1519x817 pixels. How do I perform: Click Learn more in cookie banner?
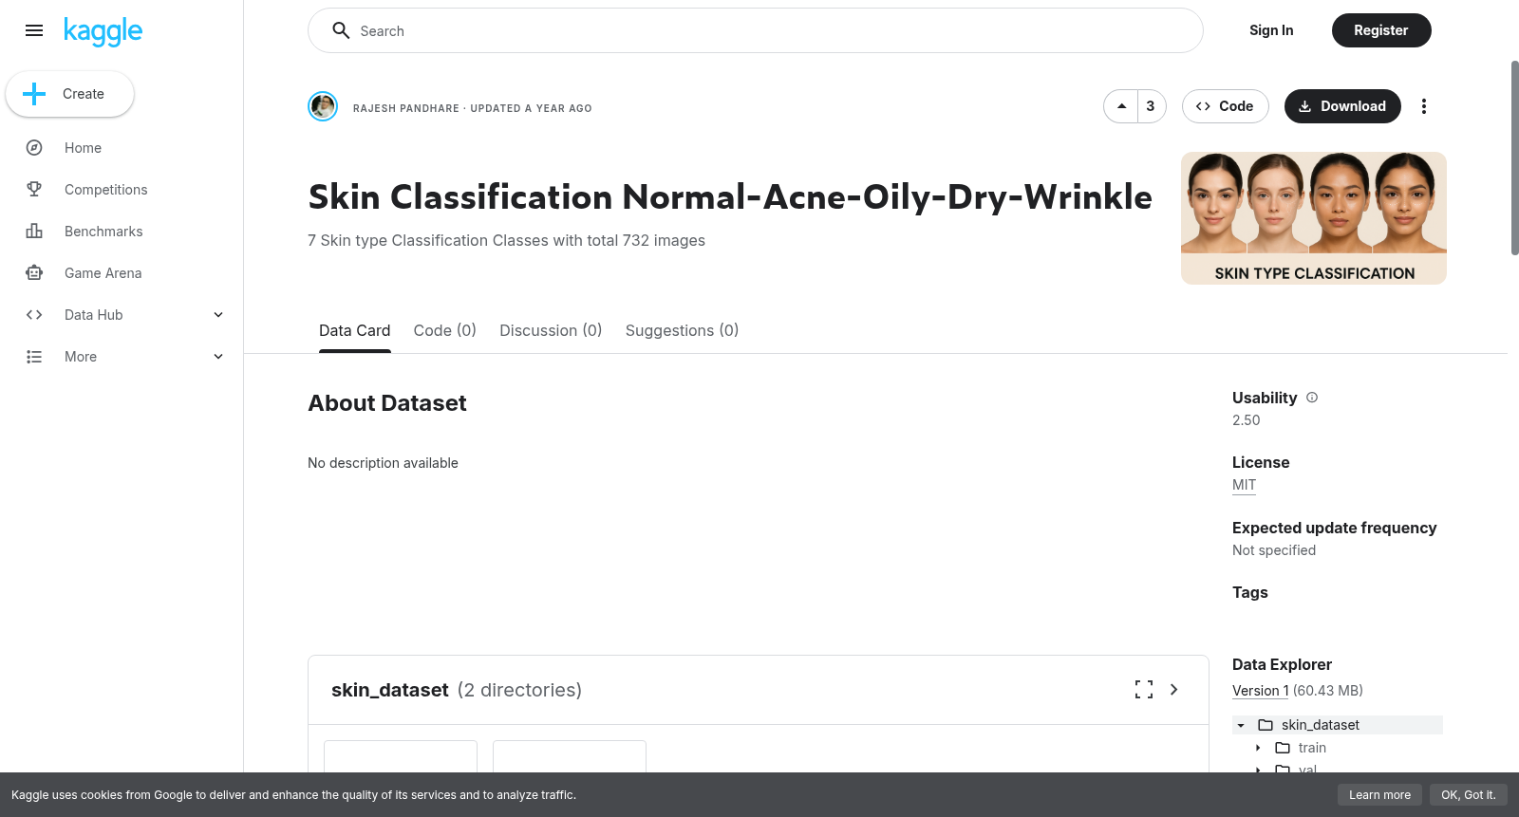pyautogui.click(x=1379, y=795)
